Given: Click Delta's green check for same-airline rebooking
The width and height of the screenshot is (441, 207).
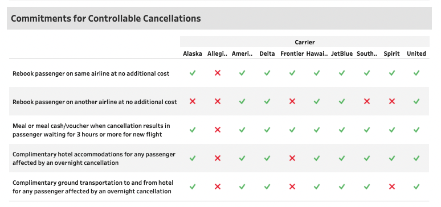Looking at the screenshot, I should pos(267,73).
